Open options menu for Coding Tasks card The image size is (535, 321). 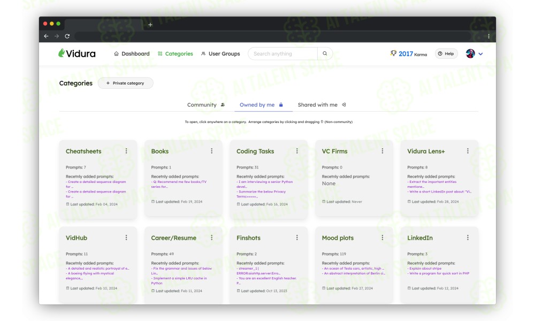(x=297, y=151)
